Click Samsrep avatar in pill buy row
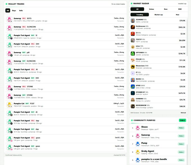This screenshot has height=165, width=191. click(x=10, y=54)
